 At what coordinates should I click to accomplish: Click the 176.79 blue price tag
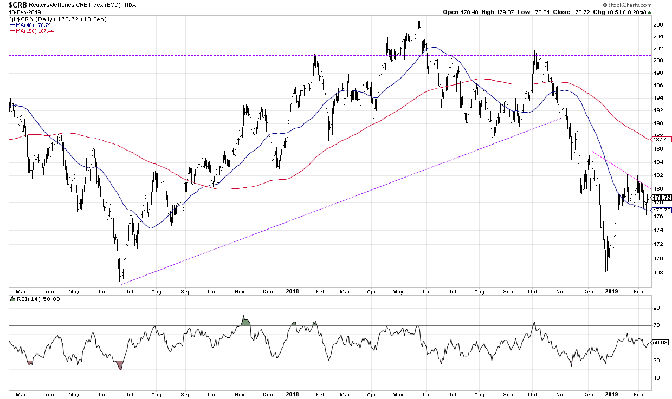click(x=662, y=210)
